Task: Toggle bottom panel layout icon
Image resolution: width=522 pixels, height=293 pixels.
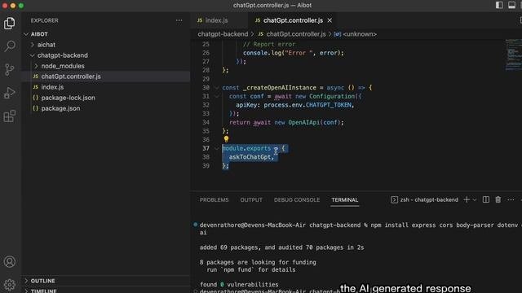Action: click(511, 5)
